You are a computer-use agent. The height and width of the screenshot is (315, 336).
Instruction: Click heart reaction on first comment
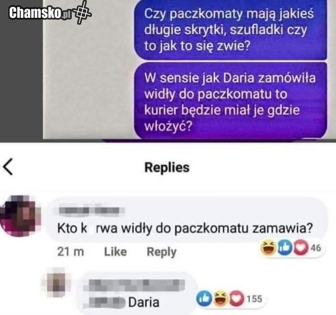click(301, 247)
